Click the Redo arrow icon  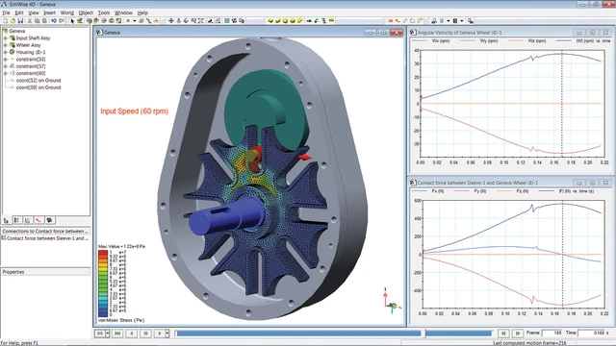pos(62,21)
